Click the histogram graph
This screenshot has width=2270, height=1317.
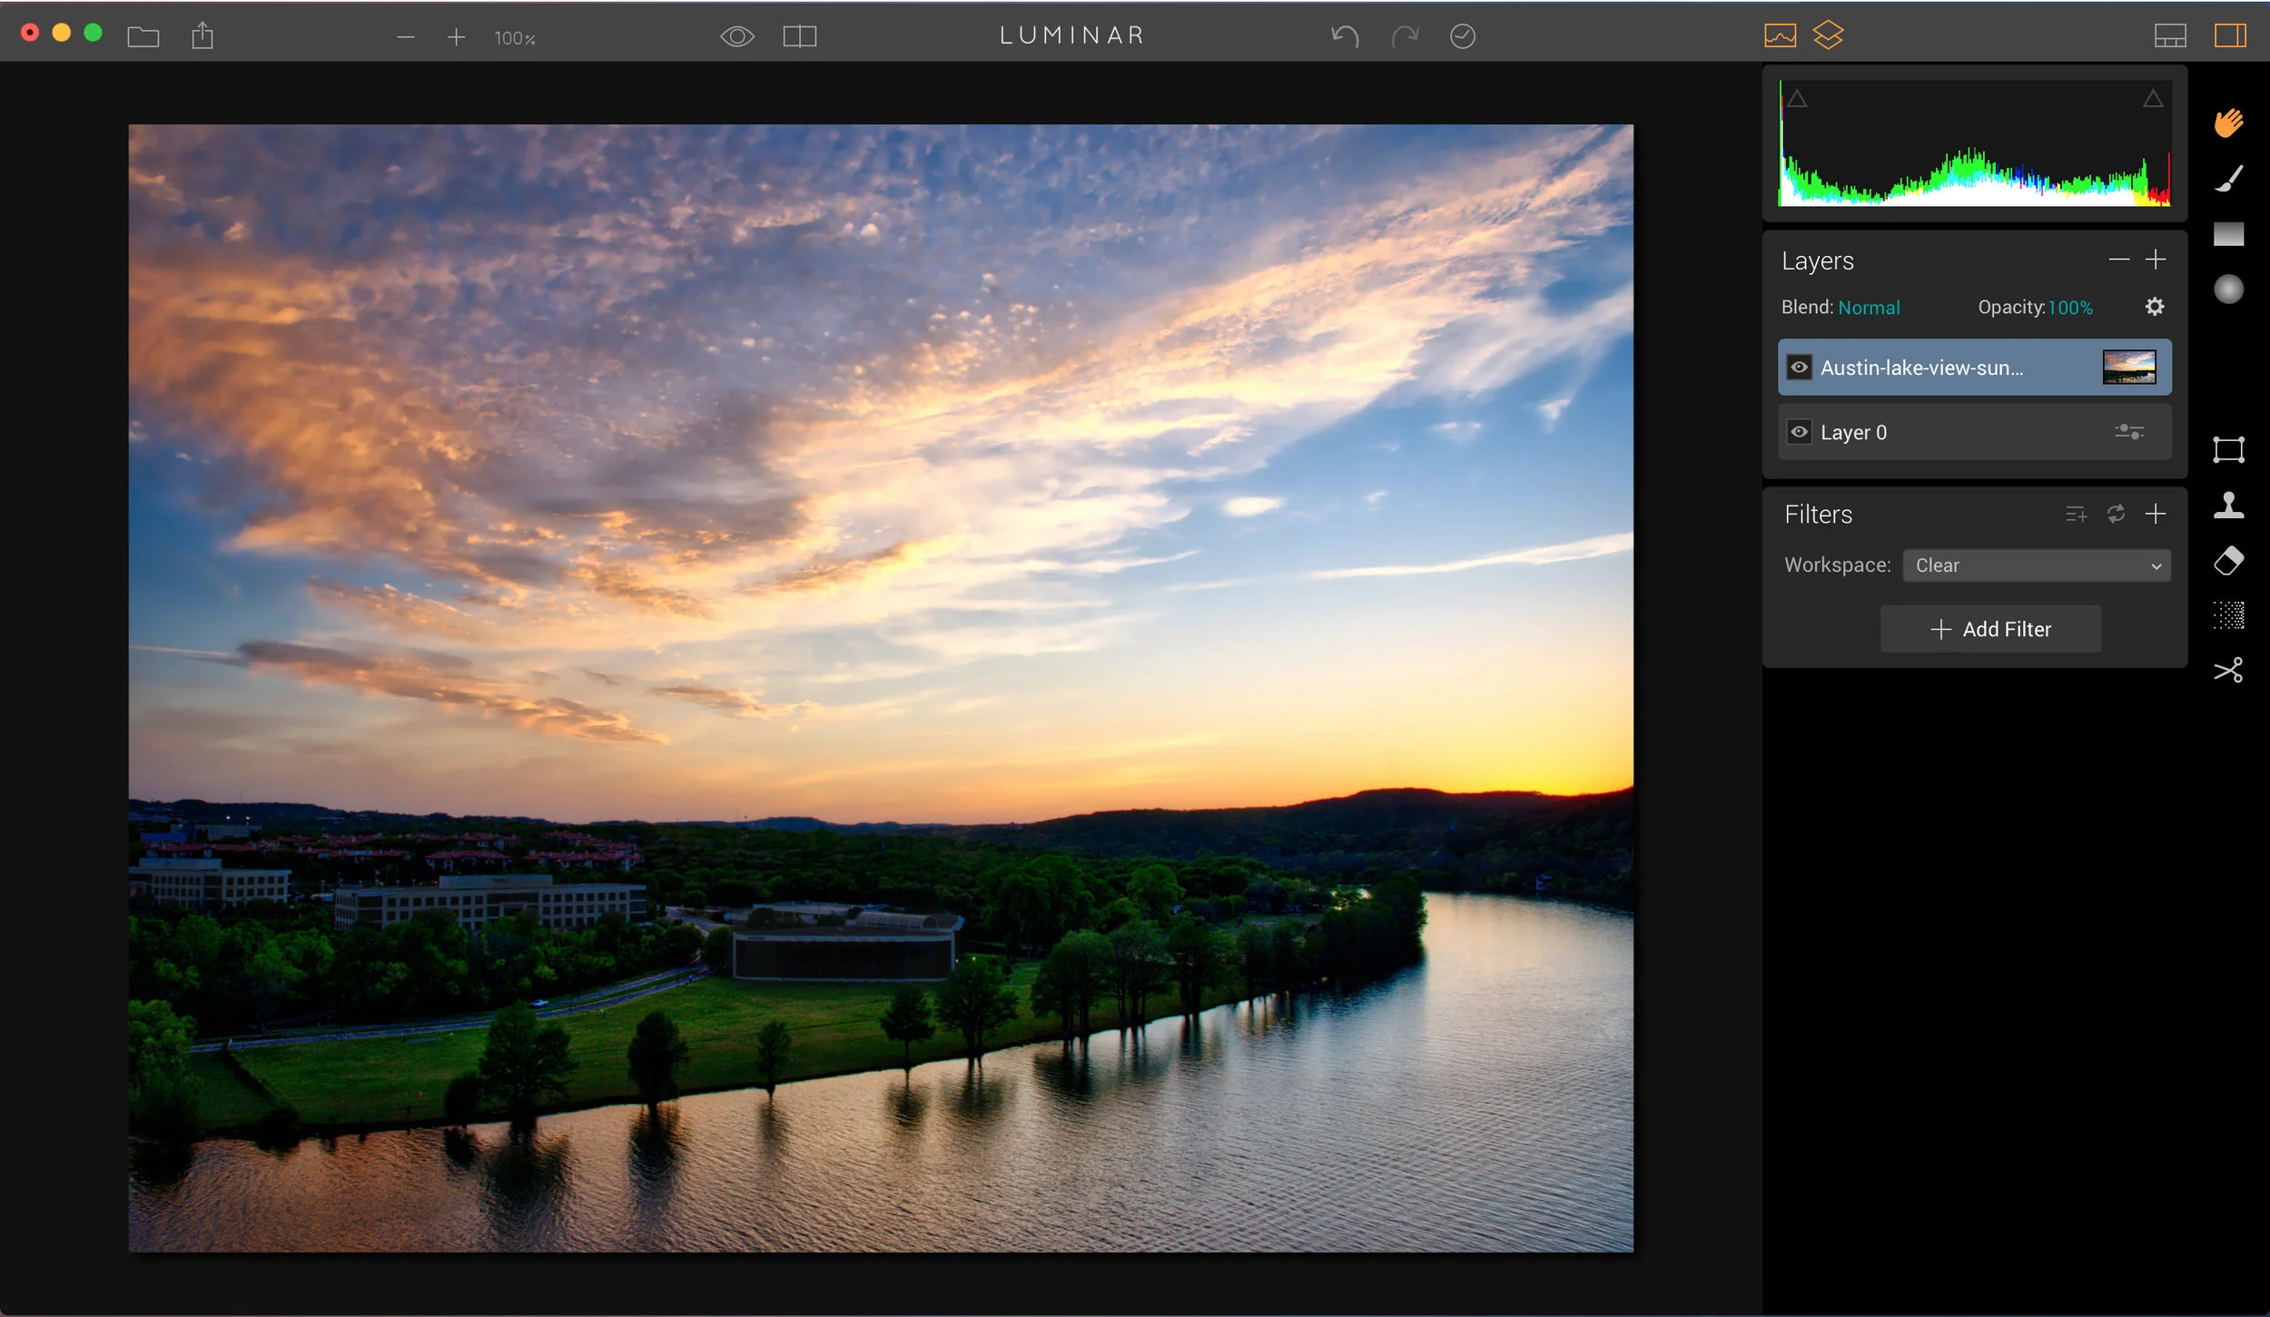pos(1974,143)
